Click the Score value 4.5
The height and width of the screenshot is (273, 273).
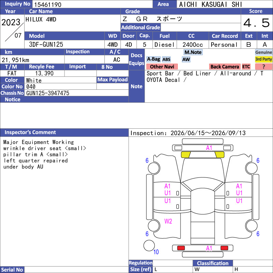[257, 23]
